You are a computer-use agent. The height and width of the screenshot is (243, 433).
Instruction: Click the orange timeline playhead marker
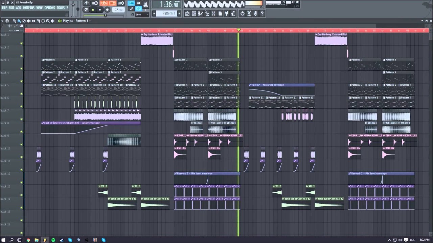point(238,30)
